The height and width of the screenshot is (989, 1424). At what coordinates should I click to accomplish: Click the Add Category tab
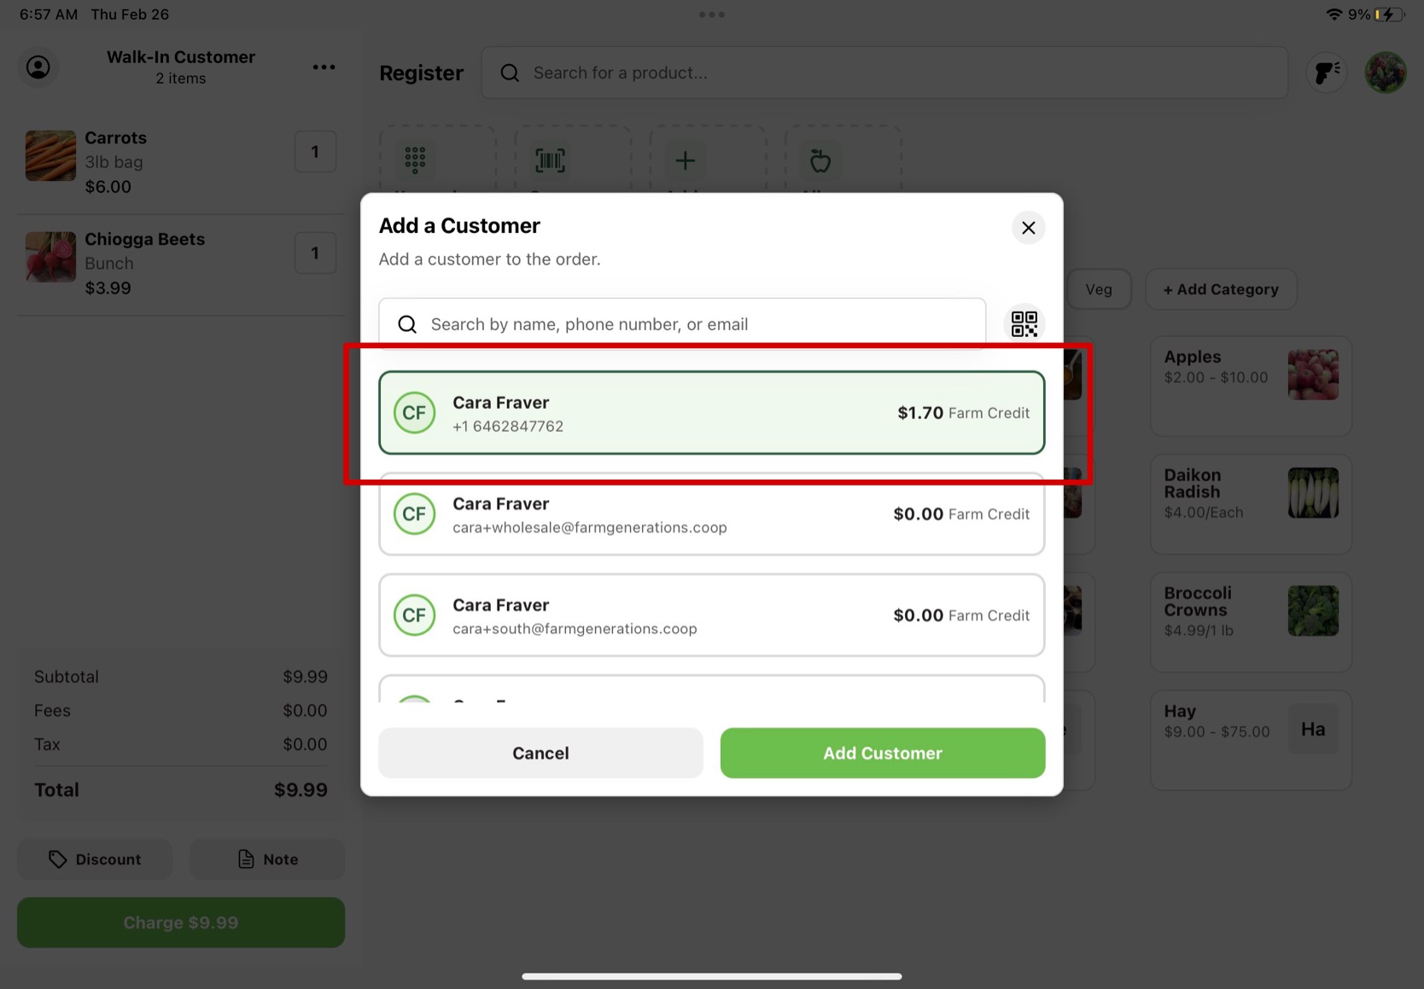click(1220, 289)
